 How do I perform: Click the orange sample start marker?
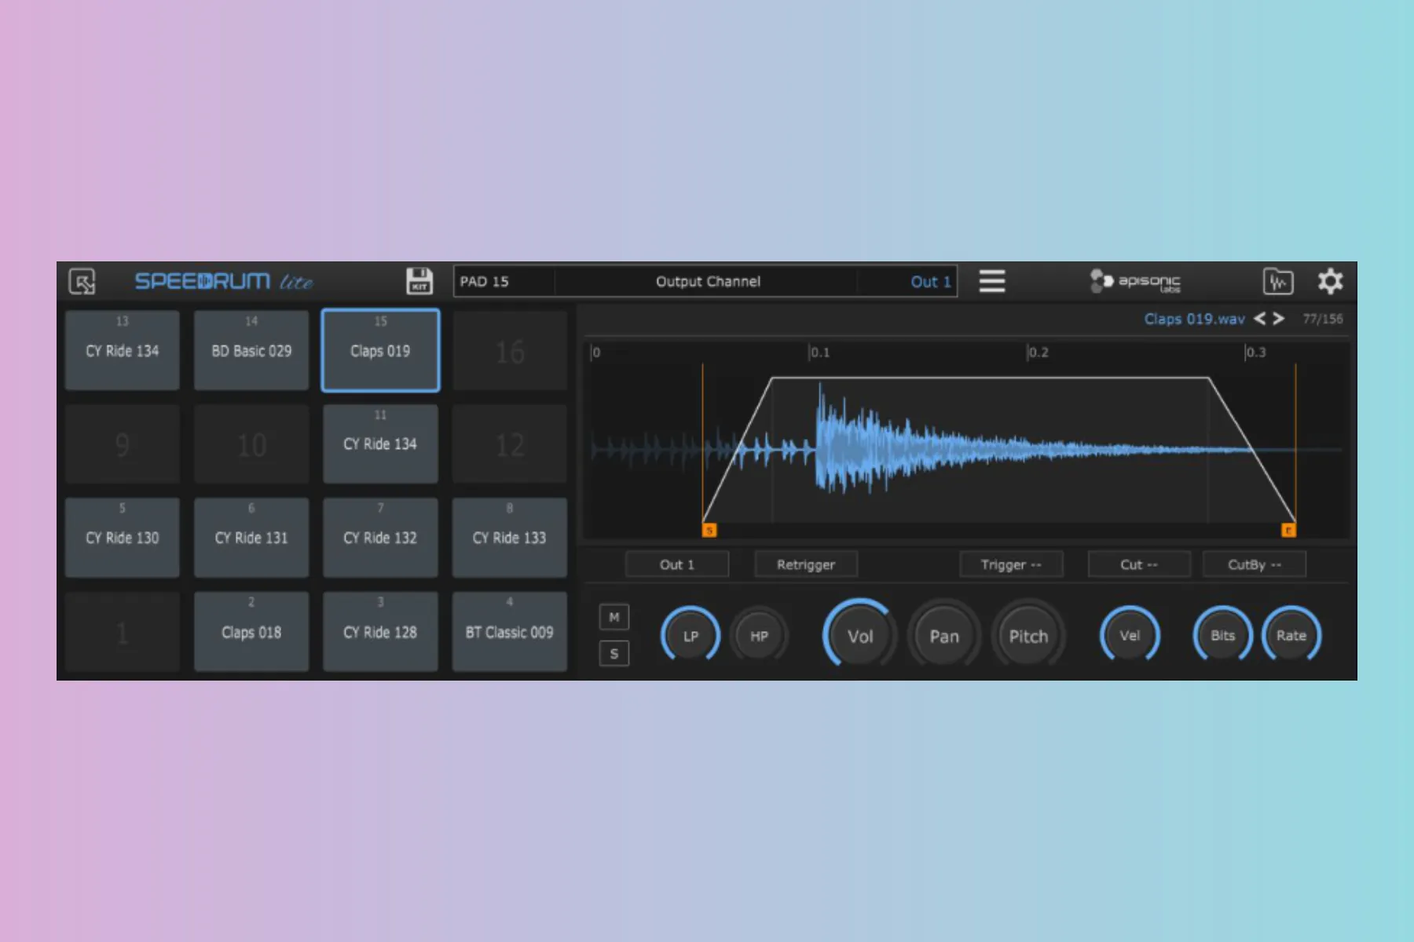pos(709,531)
